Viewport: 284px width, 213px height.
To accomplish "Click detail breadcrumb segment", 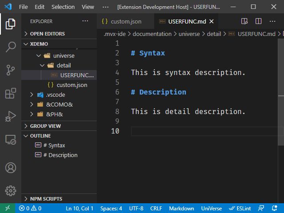I will coord(214,34).
